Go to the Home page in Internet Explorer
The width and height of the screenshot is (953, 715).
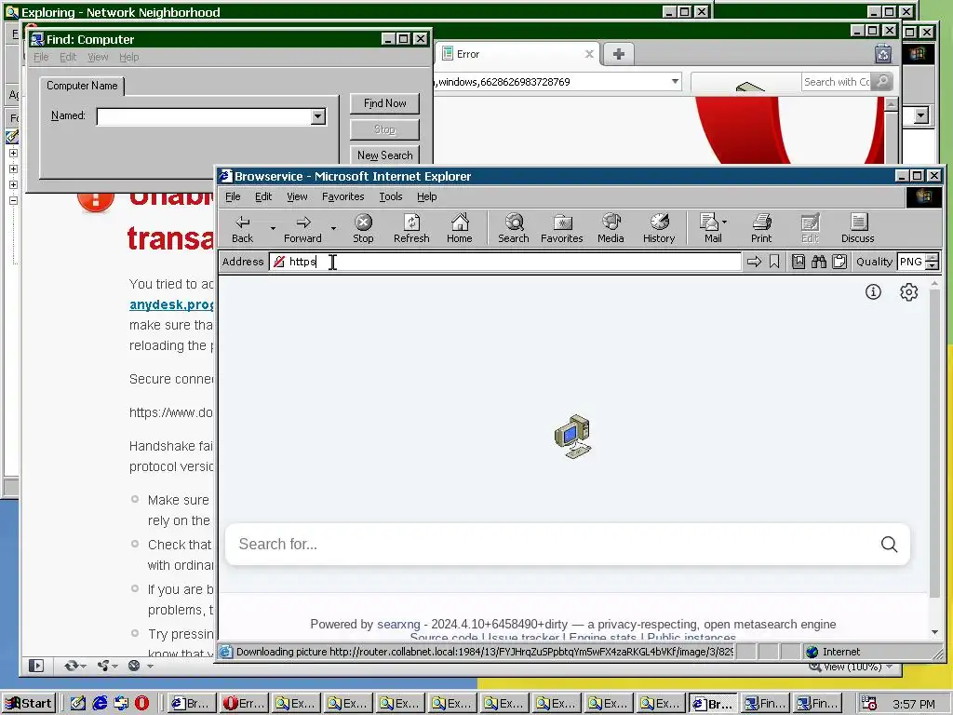460,228
